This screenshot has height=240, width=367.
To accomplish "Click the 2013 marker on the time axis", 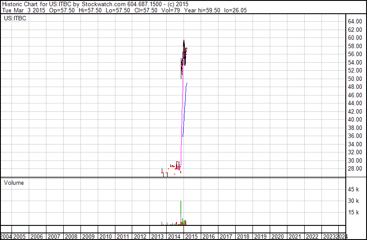I will pos(157,236).
